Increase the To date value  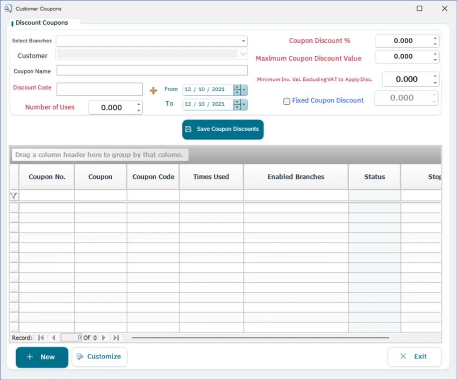[x=237, y=102]
